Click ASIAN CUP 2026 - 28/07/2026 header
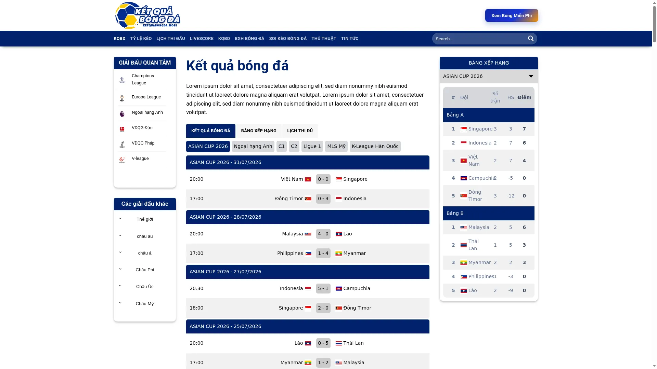This screenshot has height=369, width=657. point(308,217)
